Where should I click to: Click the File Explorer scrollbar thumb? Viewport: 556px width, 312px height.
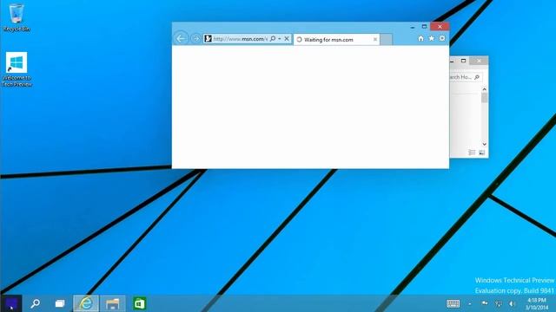pyautogui.click(x=485, y=98)
